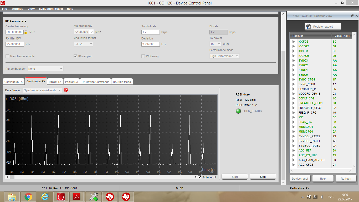Open Performance mode dropdown
This screenshot has width=359, height=202.
[x=237, y=56]
